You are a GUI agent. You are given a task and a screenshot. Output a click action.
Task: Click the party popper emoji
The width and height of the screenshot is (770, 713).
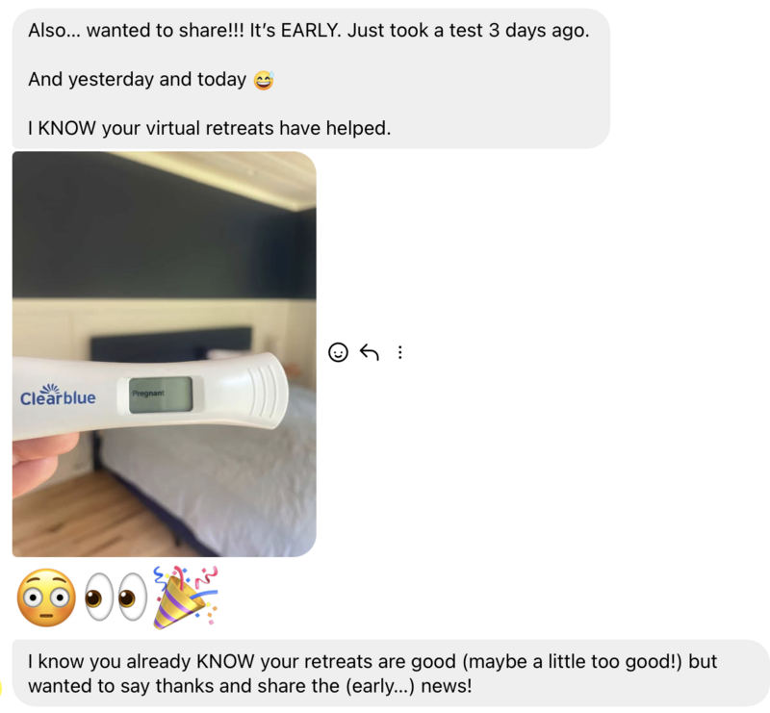pos(186,598)
